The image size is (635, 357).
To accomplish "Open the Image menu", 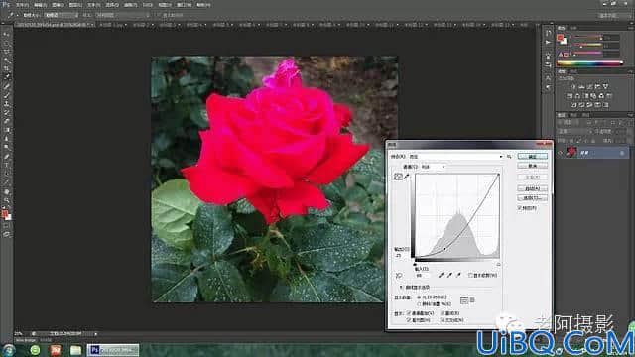I will click(x=58, y=5).
